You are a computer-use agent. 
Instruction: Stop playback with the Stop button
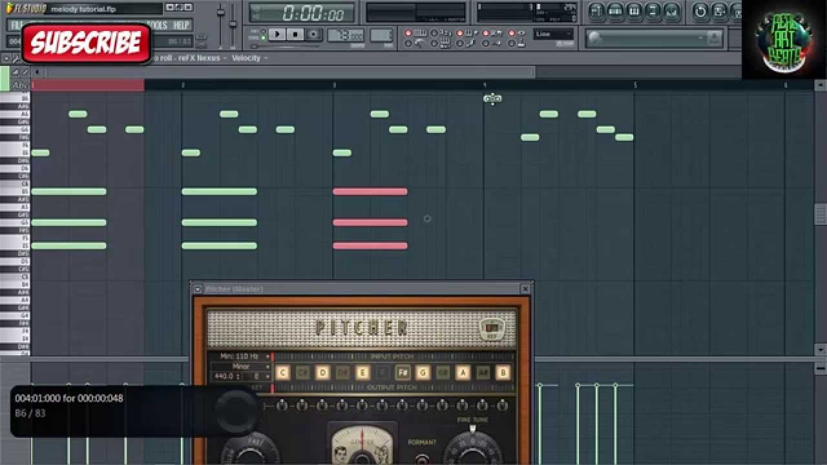(295, 34)
